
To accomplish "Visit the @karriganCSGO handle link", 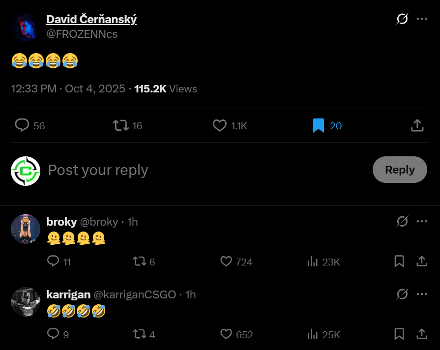I will click(x=135, y=294).
